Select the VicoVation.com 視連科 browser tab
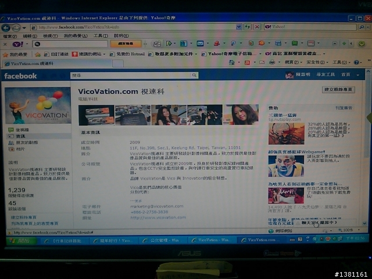 tap(57, 63)
